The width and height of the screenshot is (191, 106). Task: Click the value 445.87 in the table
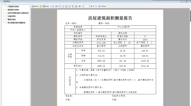(145, 51)
